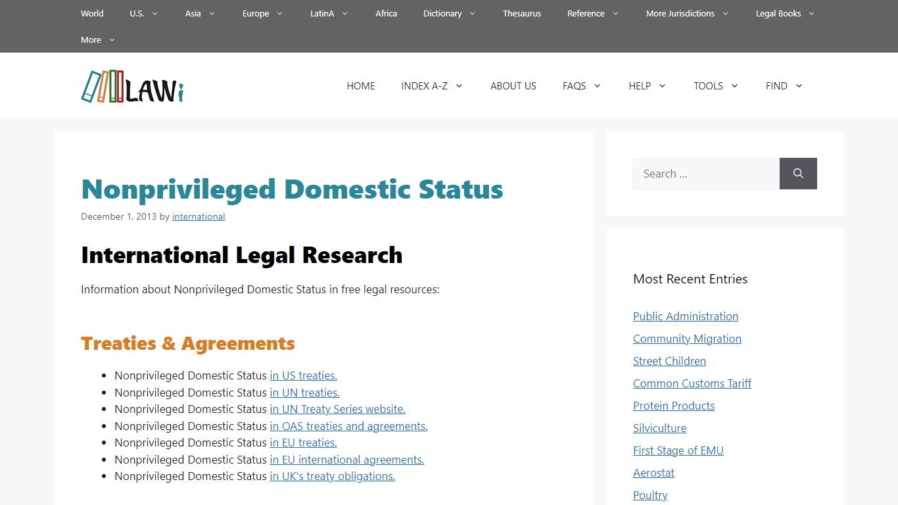Open the 'in EU treaties.' link

click(303, 443)
